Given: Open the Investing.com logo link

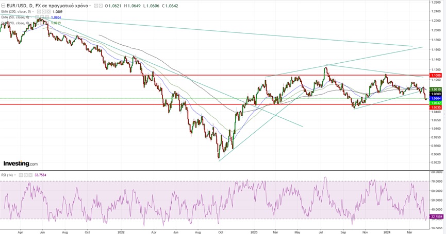Looking at the screenshot, I should click(21, 164).
